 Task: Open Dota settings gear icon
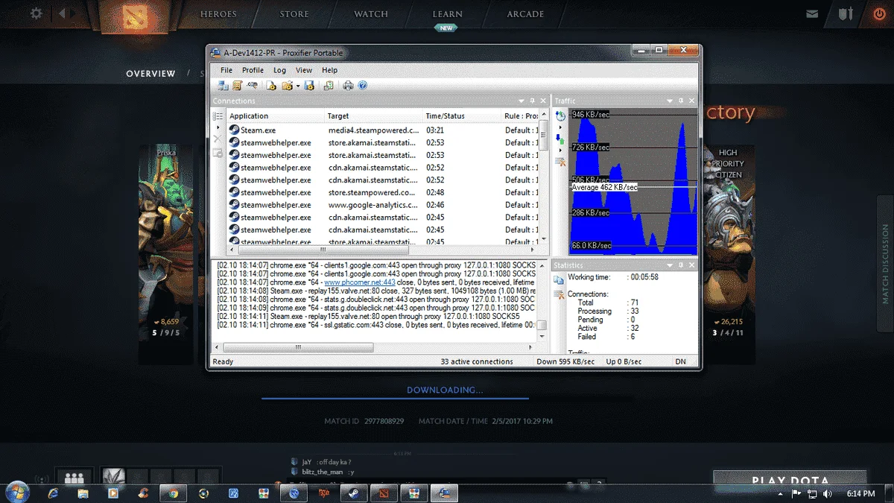click(37, 13)
